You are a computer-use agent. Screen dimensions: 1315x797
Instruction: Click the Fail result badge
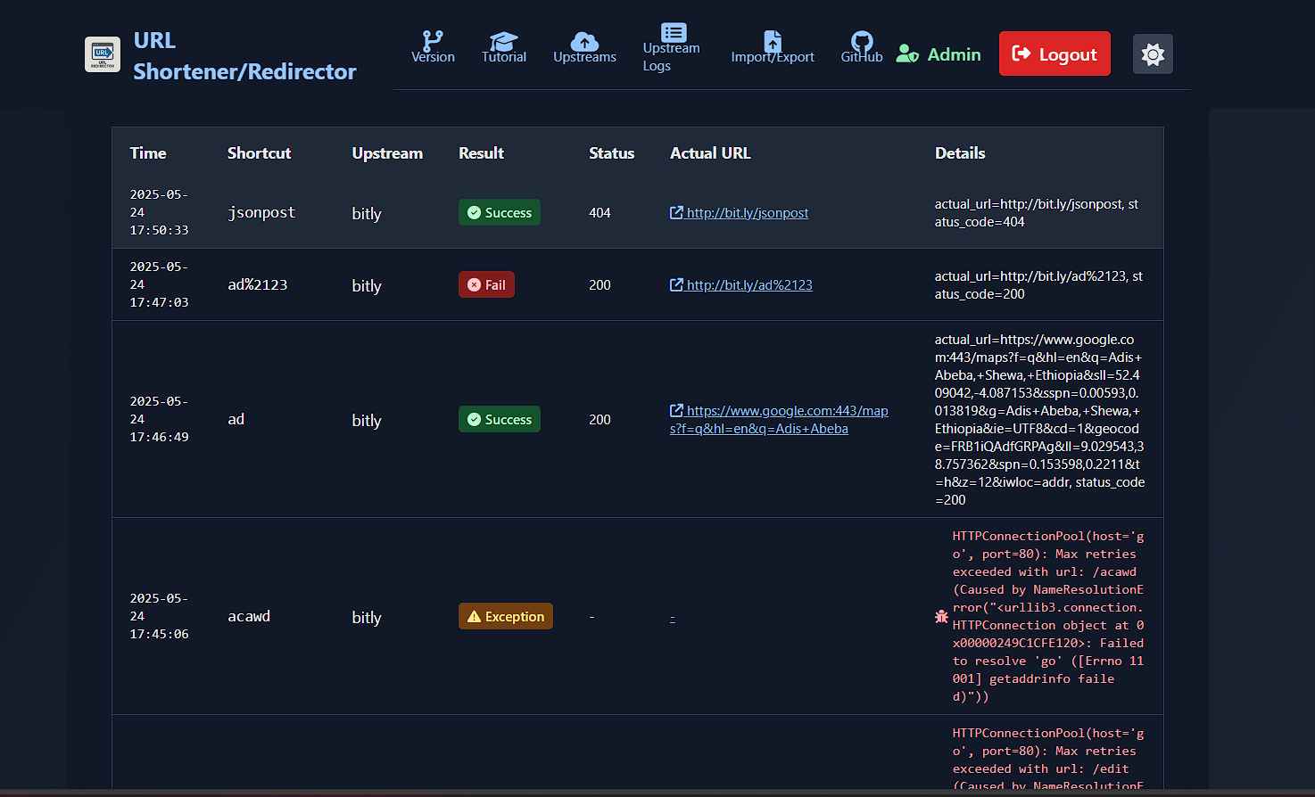click(x=486, y=284)
